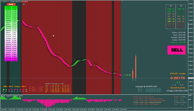This screenshot has width=194, height=111.
Task: Click the tall orange candle preview
Action: point(136,67)
